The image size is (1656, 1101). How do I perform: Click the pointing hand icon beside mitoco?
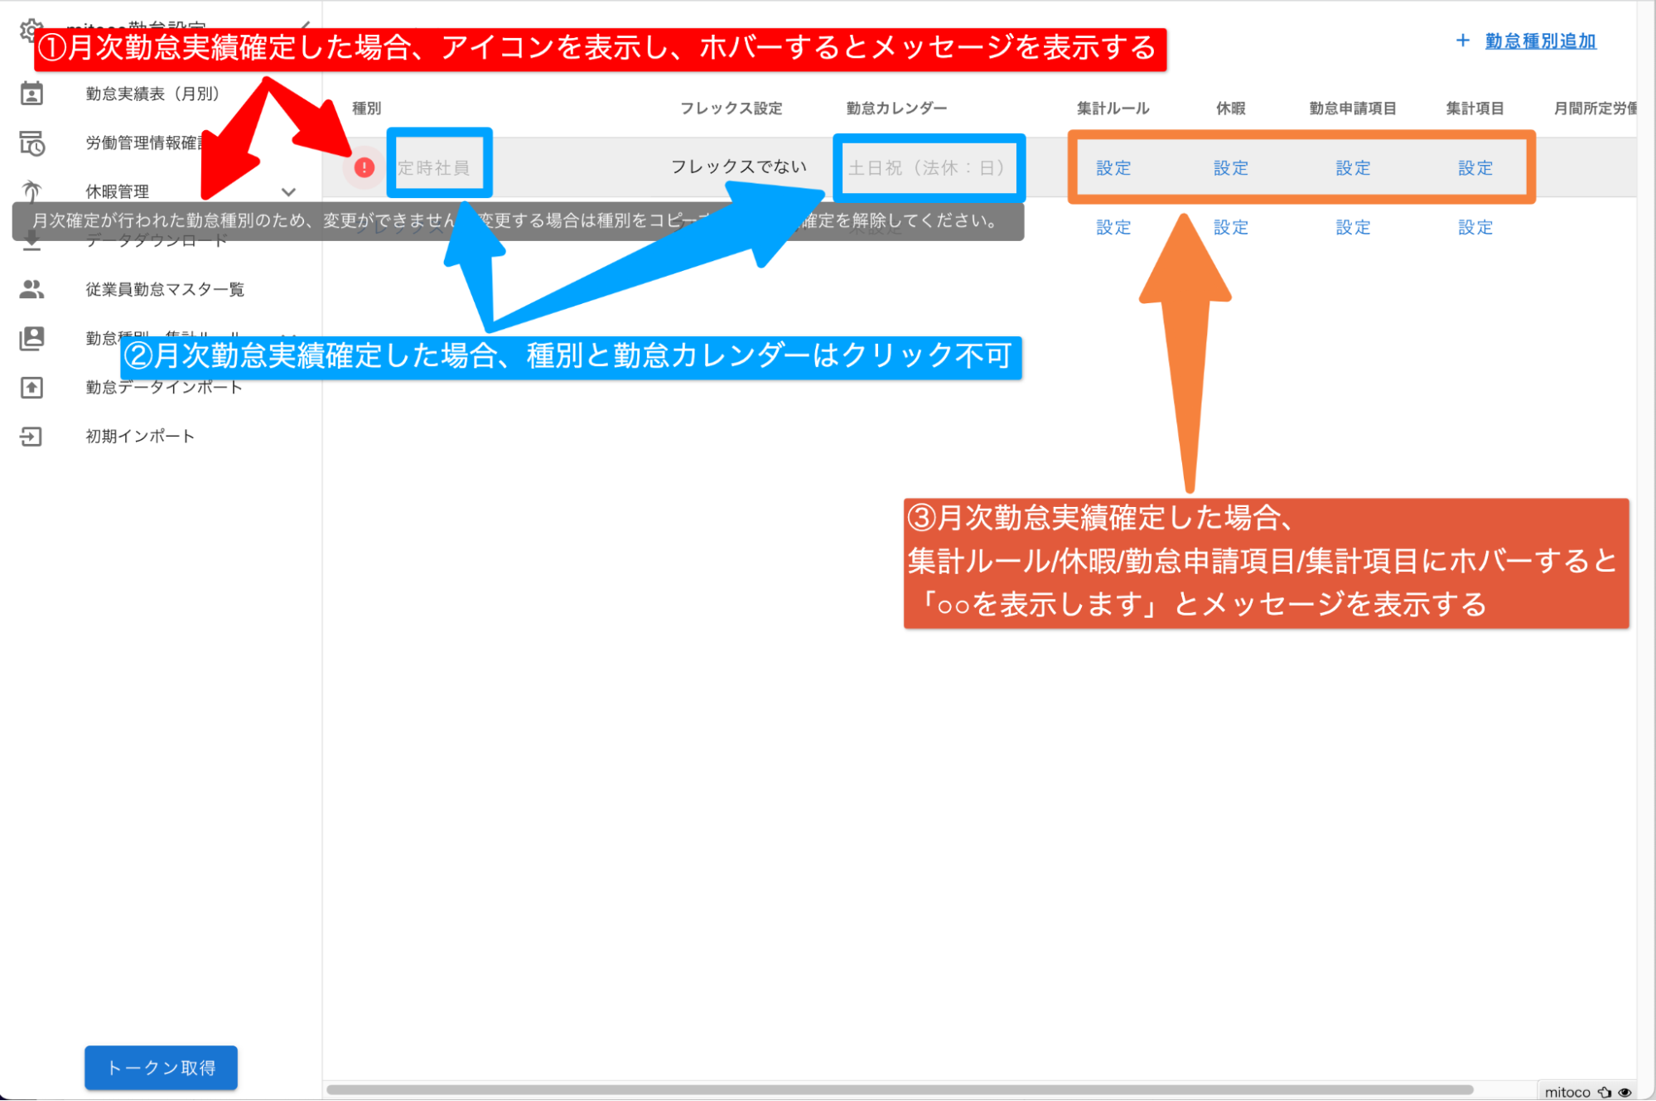coord(1605,1092)
